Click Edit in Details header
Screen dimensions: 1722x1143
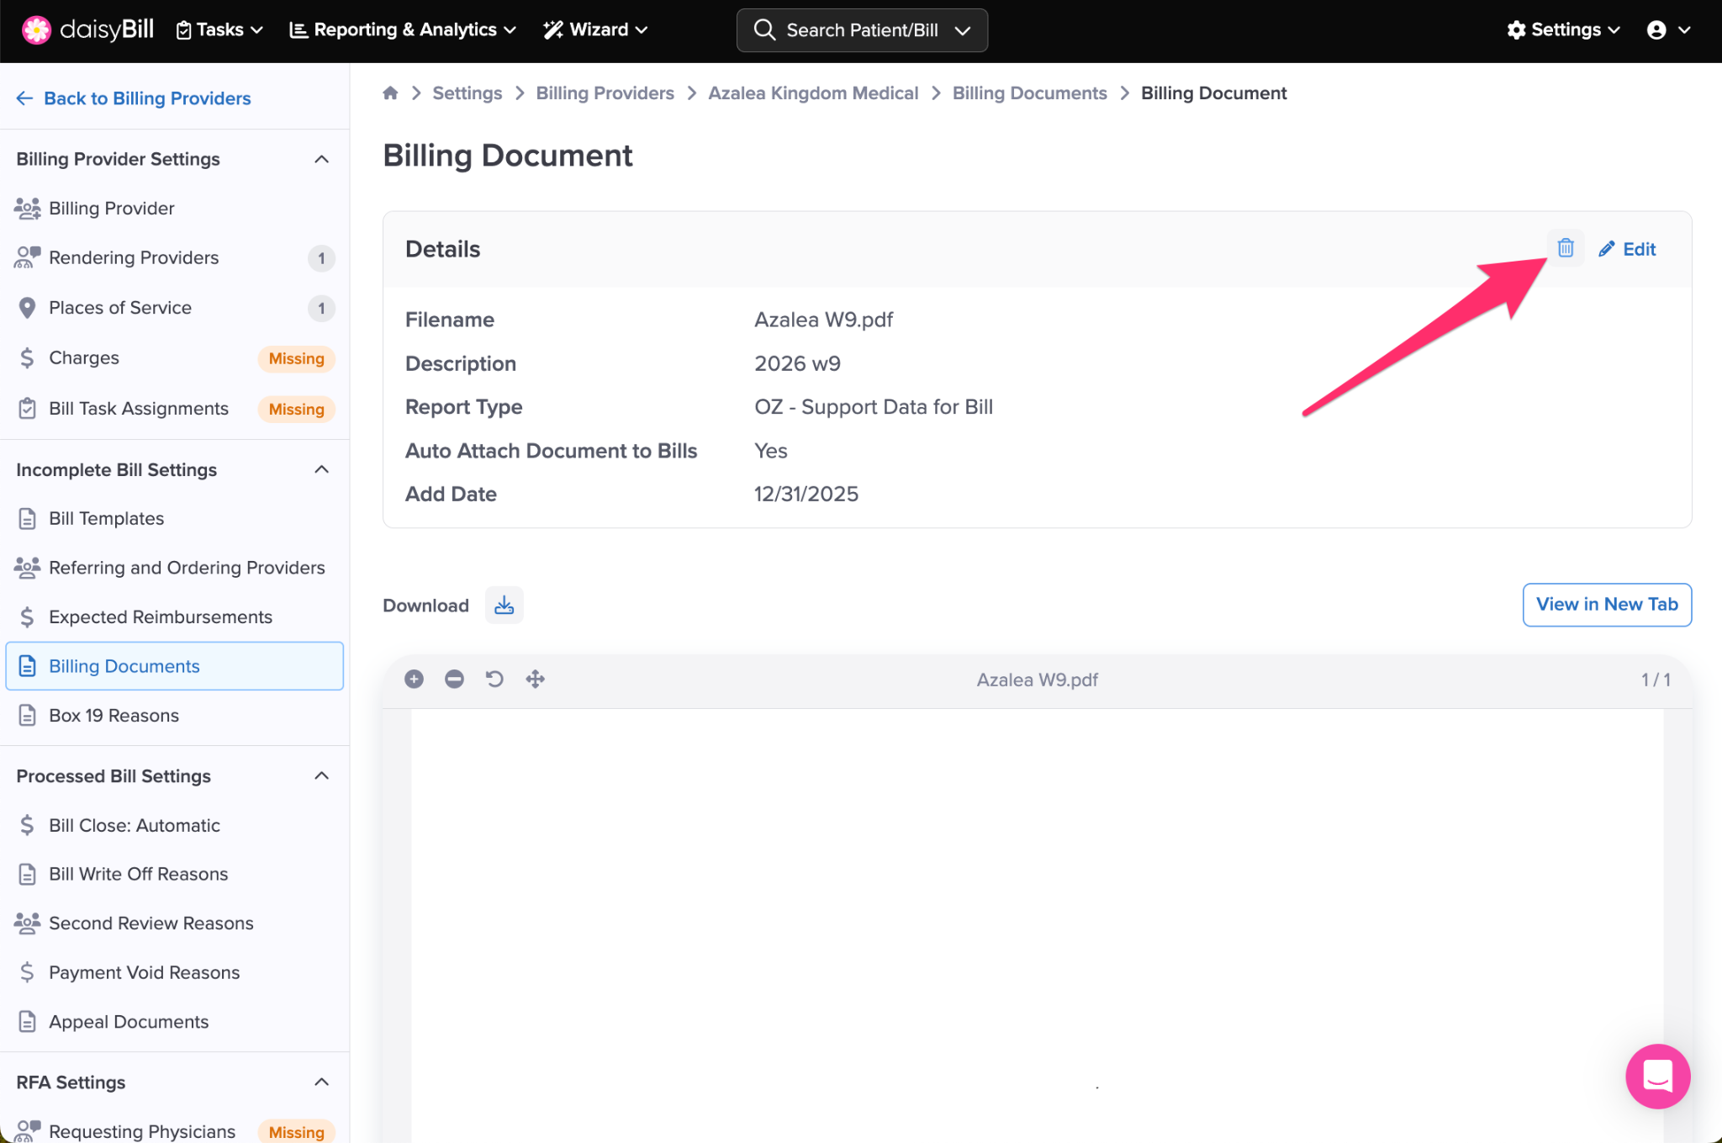1627,249
